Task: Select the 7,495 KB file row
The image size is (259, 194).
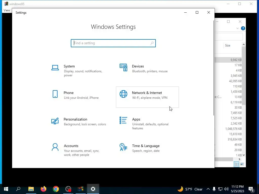Action: pyautogui.click(x=228, y=113)
